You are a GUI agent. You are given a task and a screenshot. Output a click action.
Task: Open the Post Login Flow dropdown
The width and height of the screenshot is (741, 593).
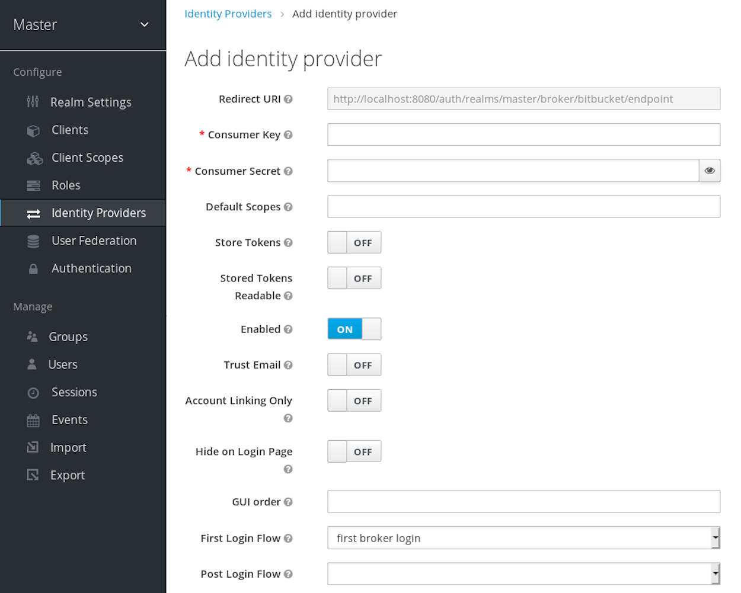pyautogui.click(x=524, y=573)
